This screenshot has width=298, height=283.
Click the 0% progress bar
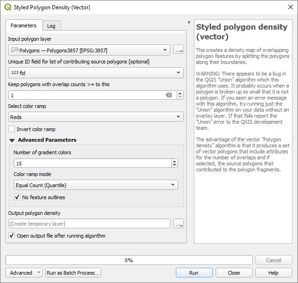pos(129,260)
